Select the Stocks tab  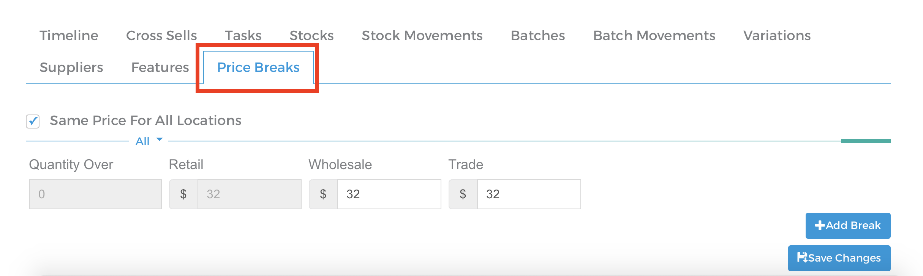pos(311,35)
